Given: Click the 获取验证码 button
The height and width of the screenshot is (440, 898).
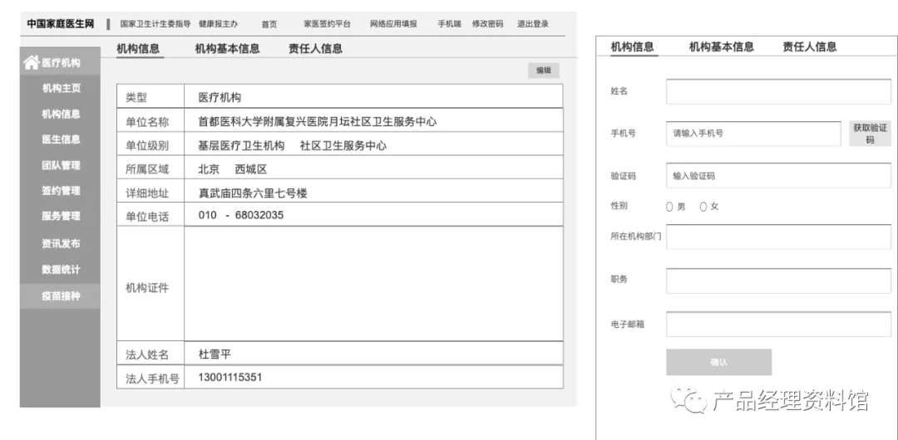Looking at the screenshot, I should (870, 134).
